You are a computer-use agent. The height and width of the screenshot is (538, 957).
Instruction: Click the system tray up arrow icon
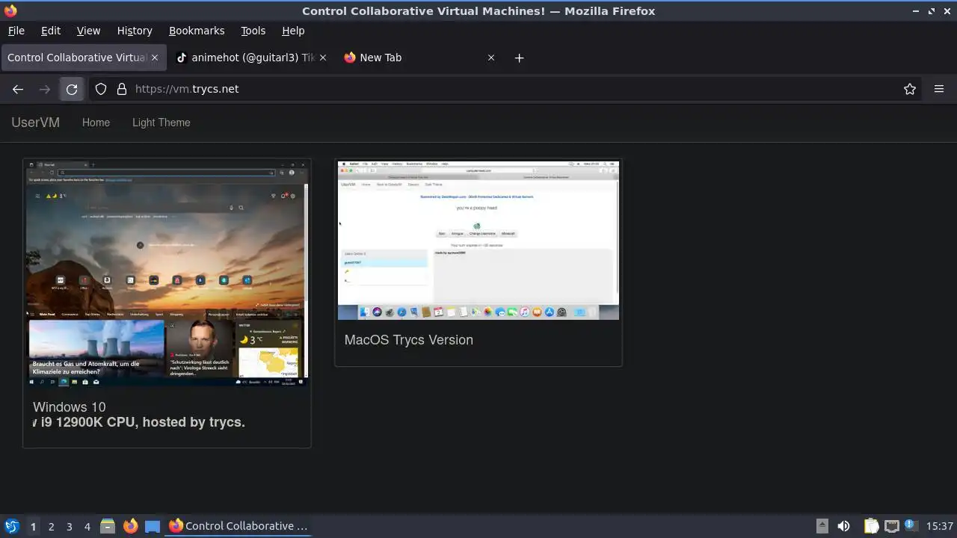[822, 526]
